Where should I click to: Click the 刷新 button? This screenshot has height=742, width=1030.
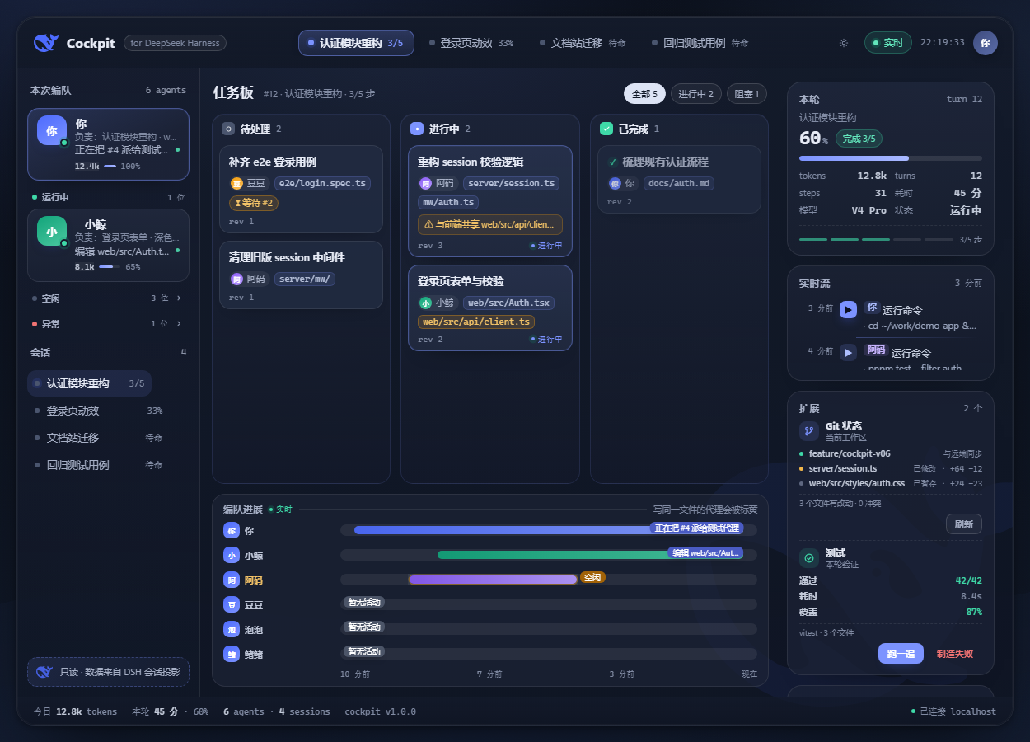point(964,524)
